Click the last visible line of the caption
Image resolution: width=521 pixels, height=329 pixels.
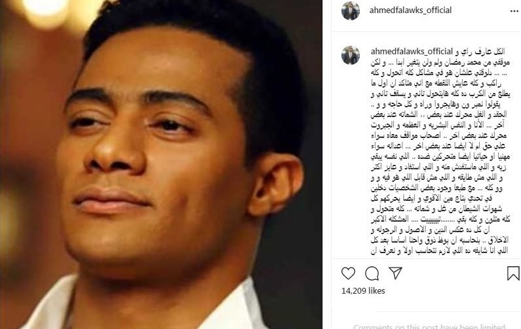tap(439, 251)
